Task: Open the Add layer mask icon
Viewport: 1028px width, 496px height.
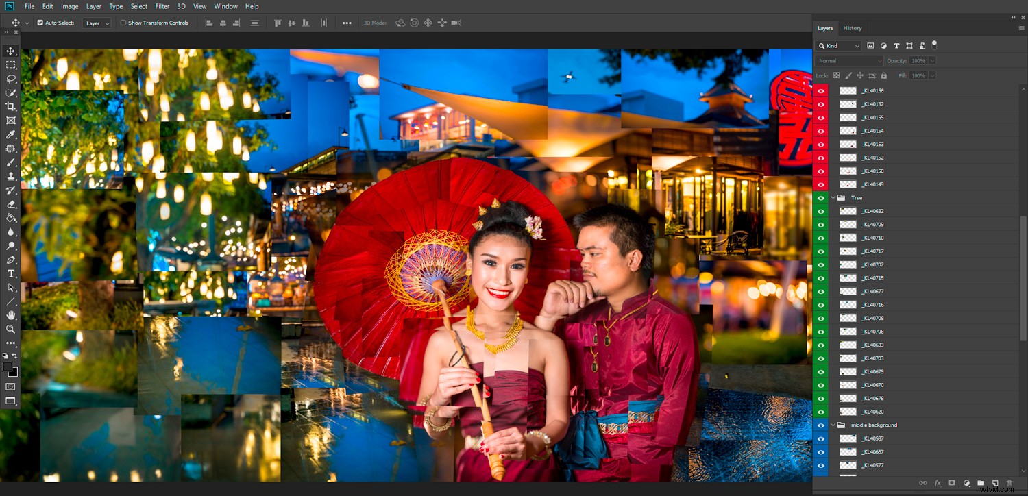Action: point(951,483)
